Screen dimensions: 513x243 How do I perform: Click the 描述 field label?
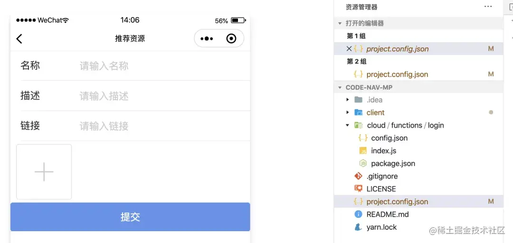[x=30, y=96]
